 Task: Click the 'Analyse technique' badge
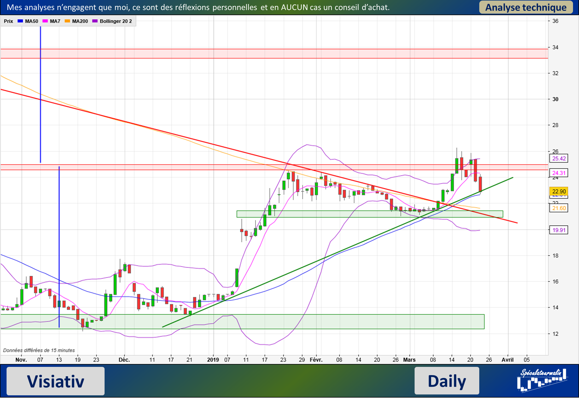[526, 7]
